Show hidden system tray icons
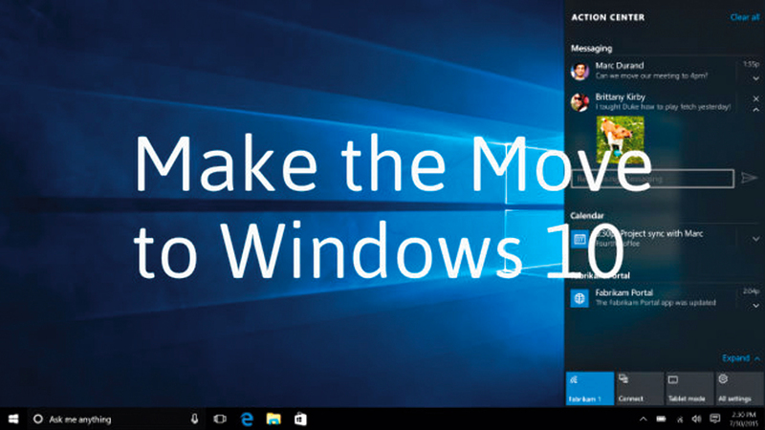This screenshot has height=430, width=765. coord(644,419)
